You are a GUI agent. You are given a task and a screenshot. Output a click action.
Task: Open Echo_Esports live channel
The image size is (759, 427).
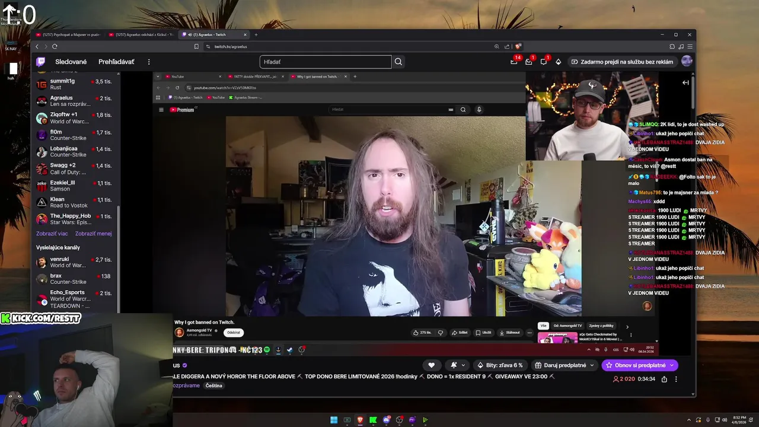(76, 299)
